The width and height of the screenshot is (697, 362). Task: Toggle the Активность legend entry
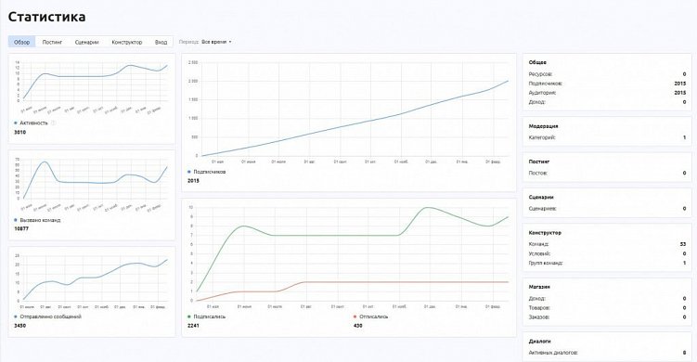point(31,123)
